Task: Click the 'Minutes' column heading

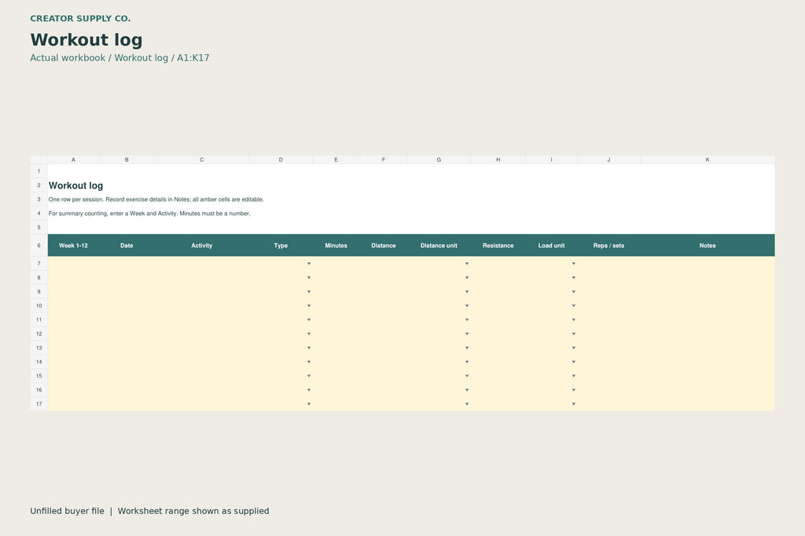Action: pyautogui.click(x=336, y=246)
